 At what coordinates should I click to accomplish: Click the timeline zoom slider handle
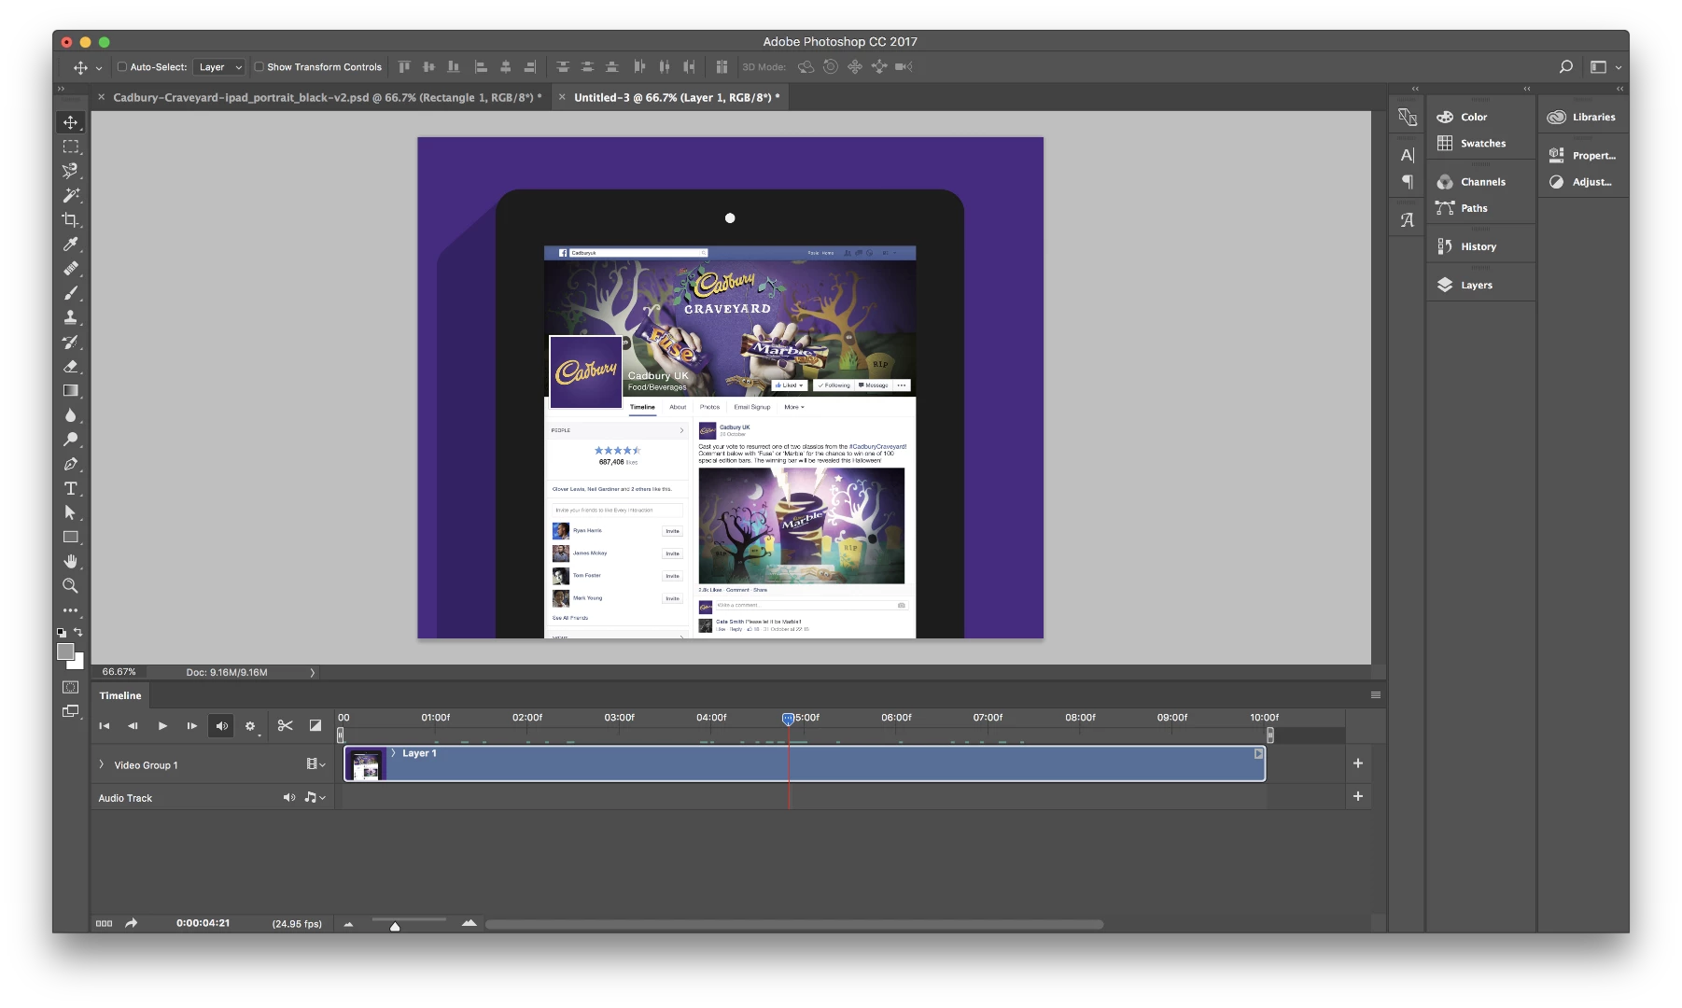(395, 926)
